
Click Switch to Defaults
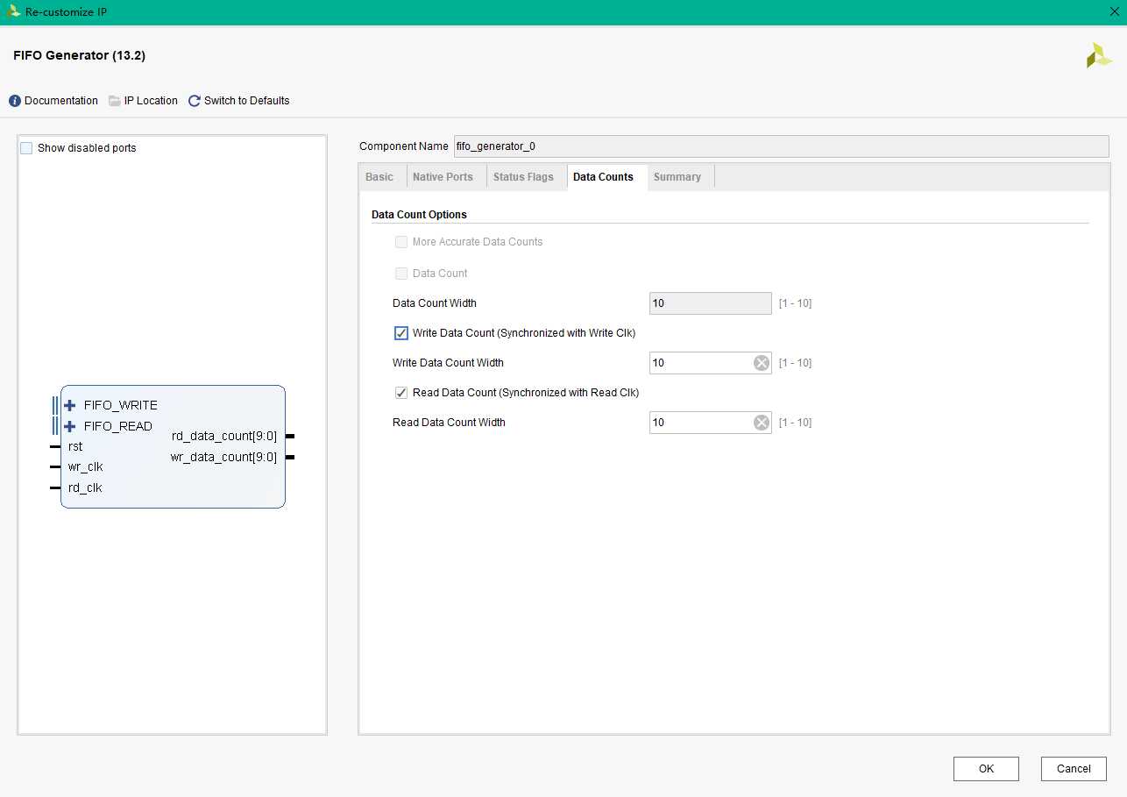(x=247, y=101)
